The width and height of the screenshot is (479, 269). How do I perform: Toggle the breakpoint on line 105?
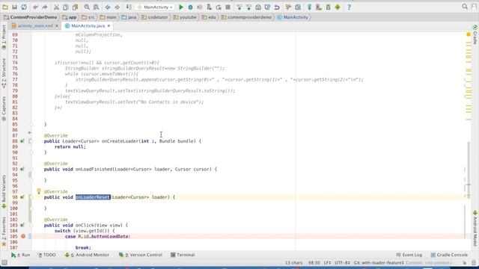tap(23, 236)
